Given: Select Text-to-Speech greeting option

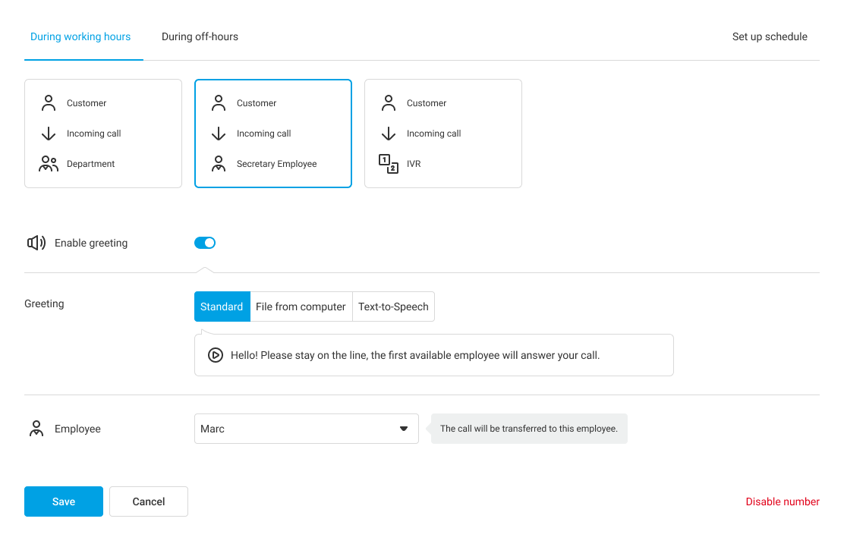Looking at the screenshot, I should point(393,307).
